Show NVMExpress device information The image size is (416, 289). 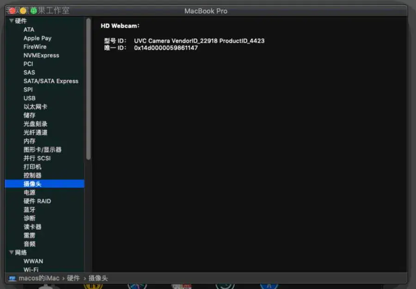pos(42,55)
